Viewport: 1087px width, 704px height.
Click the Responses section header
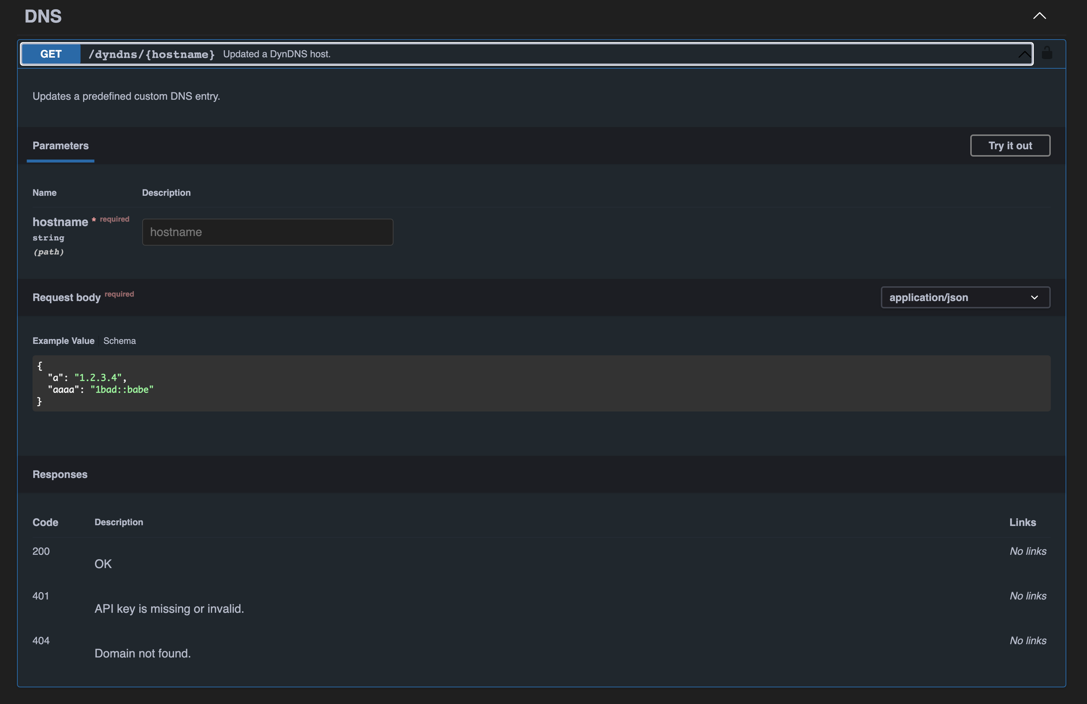pyautogui.click(x=60, y=474)
